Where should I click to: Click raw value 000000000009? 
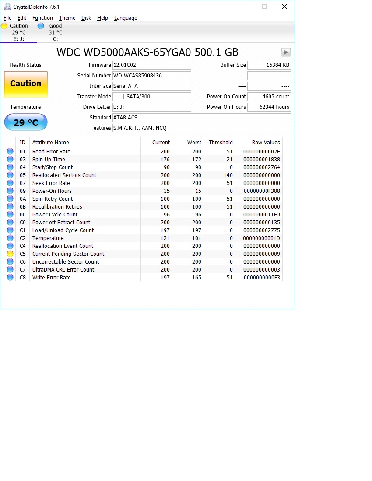(x=262, y=254)
